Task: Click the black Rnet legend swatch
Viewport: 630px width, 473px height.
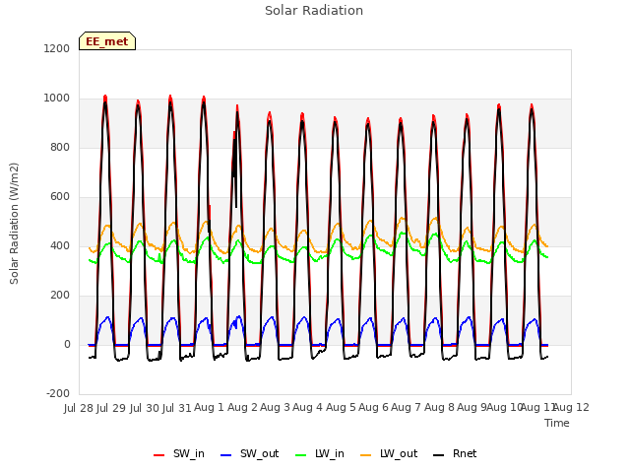Action: tap(439, 455)
